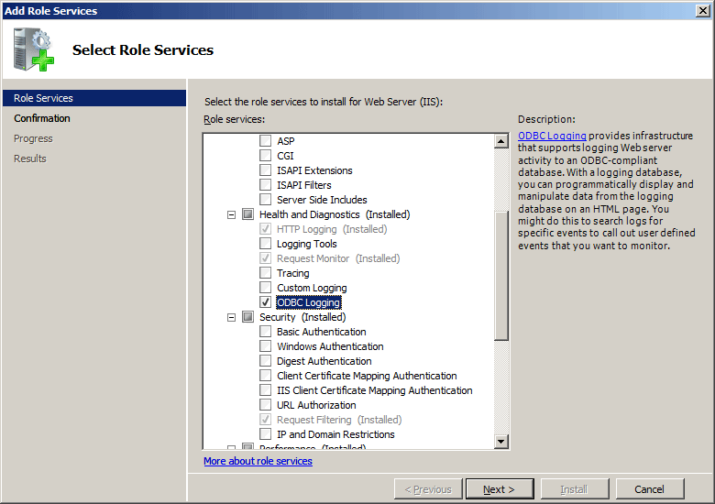Go to the Confirmation wizard step
Viewport: 715px width, 504px height.
point(42,118)
